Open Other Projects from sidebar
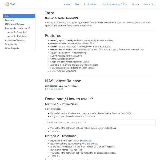Screen dimensions: 160x160 tap(19, 48)
